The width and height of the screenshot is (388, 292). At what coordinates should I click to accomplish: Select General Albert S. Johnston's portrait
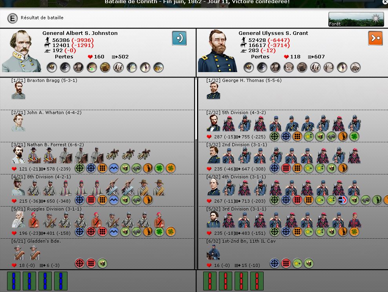22,51
